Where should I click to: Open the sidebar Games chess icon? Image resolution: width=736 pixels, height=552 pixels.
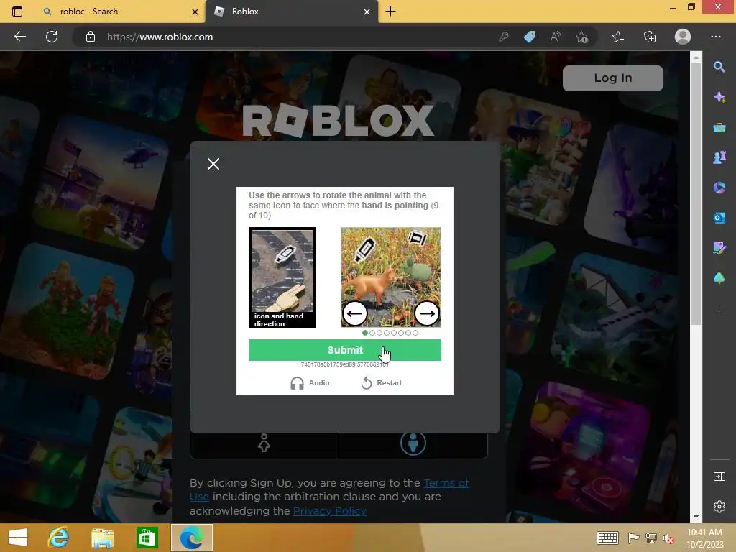pyautogui.click(x=719, y=157)
